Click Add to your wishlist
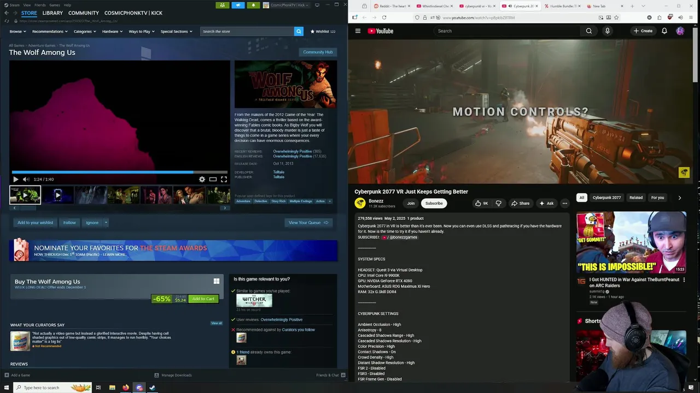700x393 pixels. coord(36,222)
